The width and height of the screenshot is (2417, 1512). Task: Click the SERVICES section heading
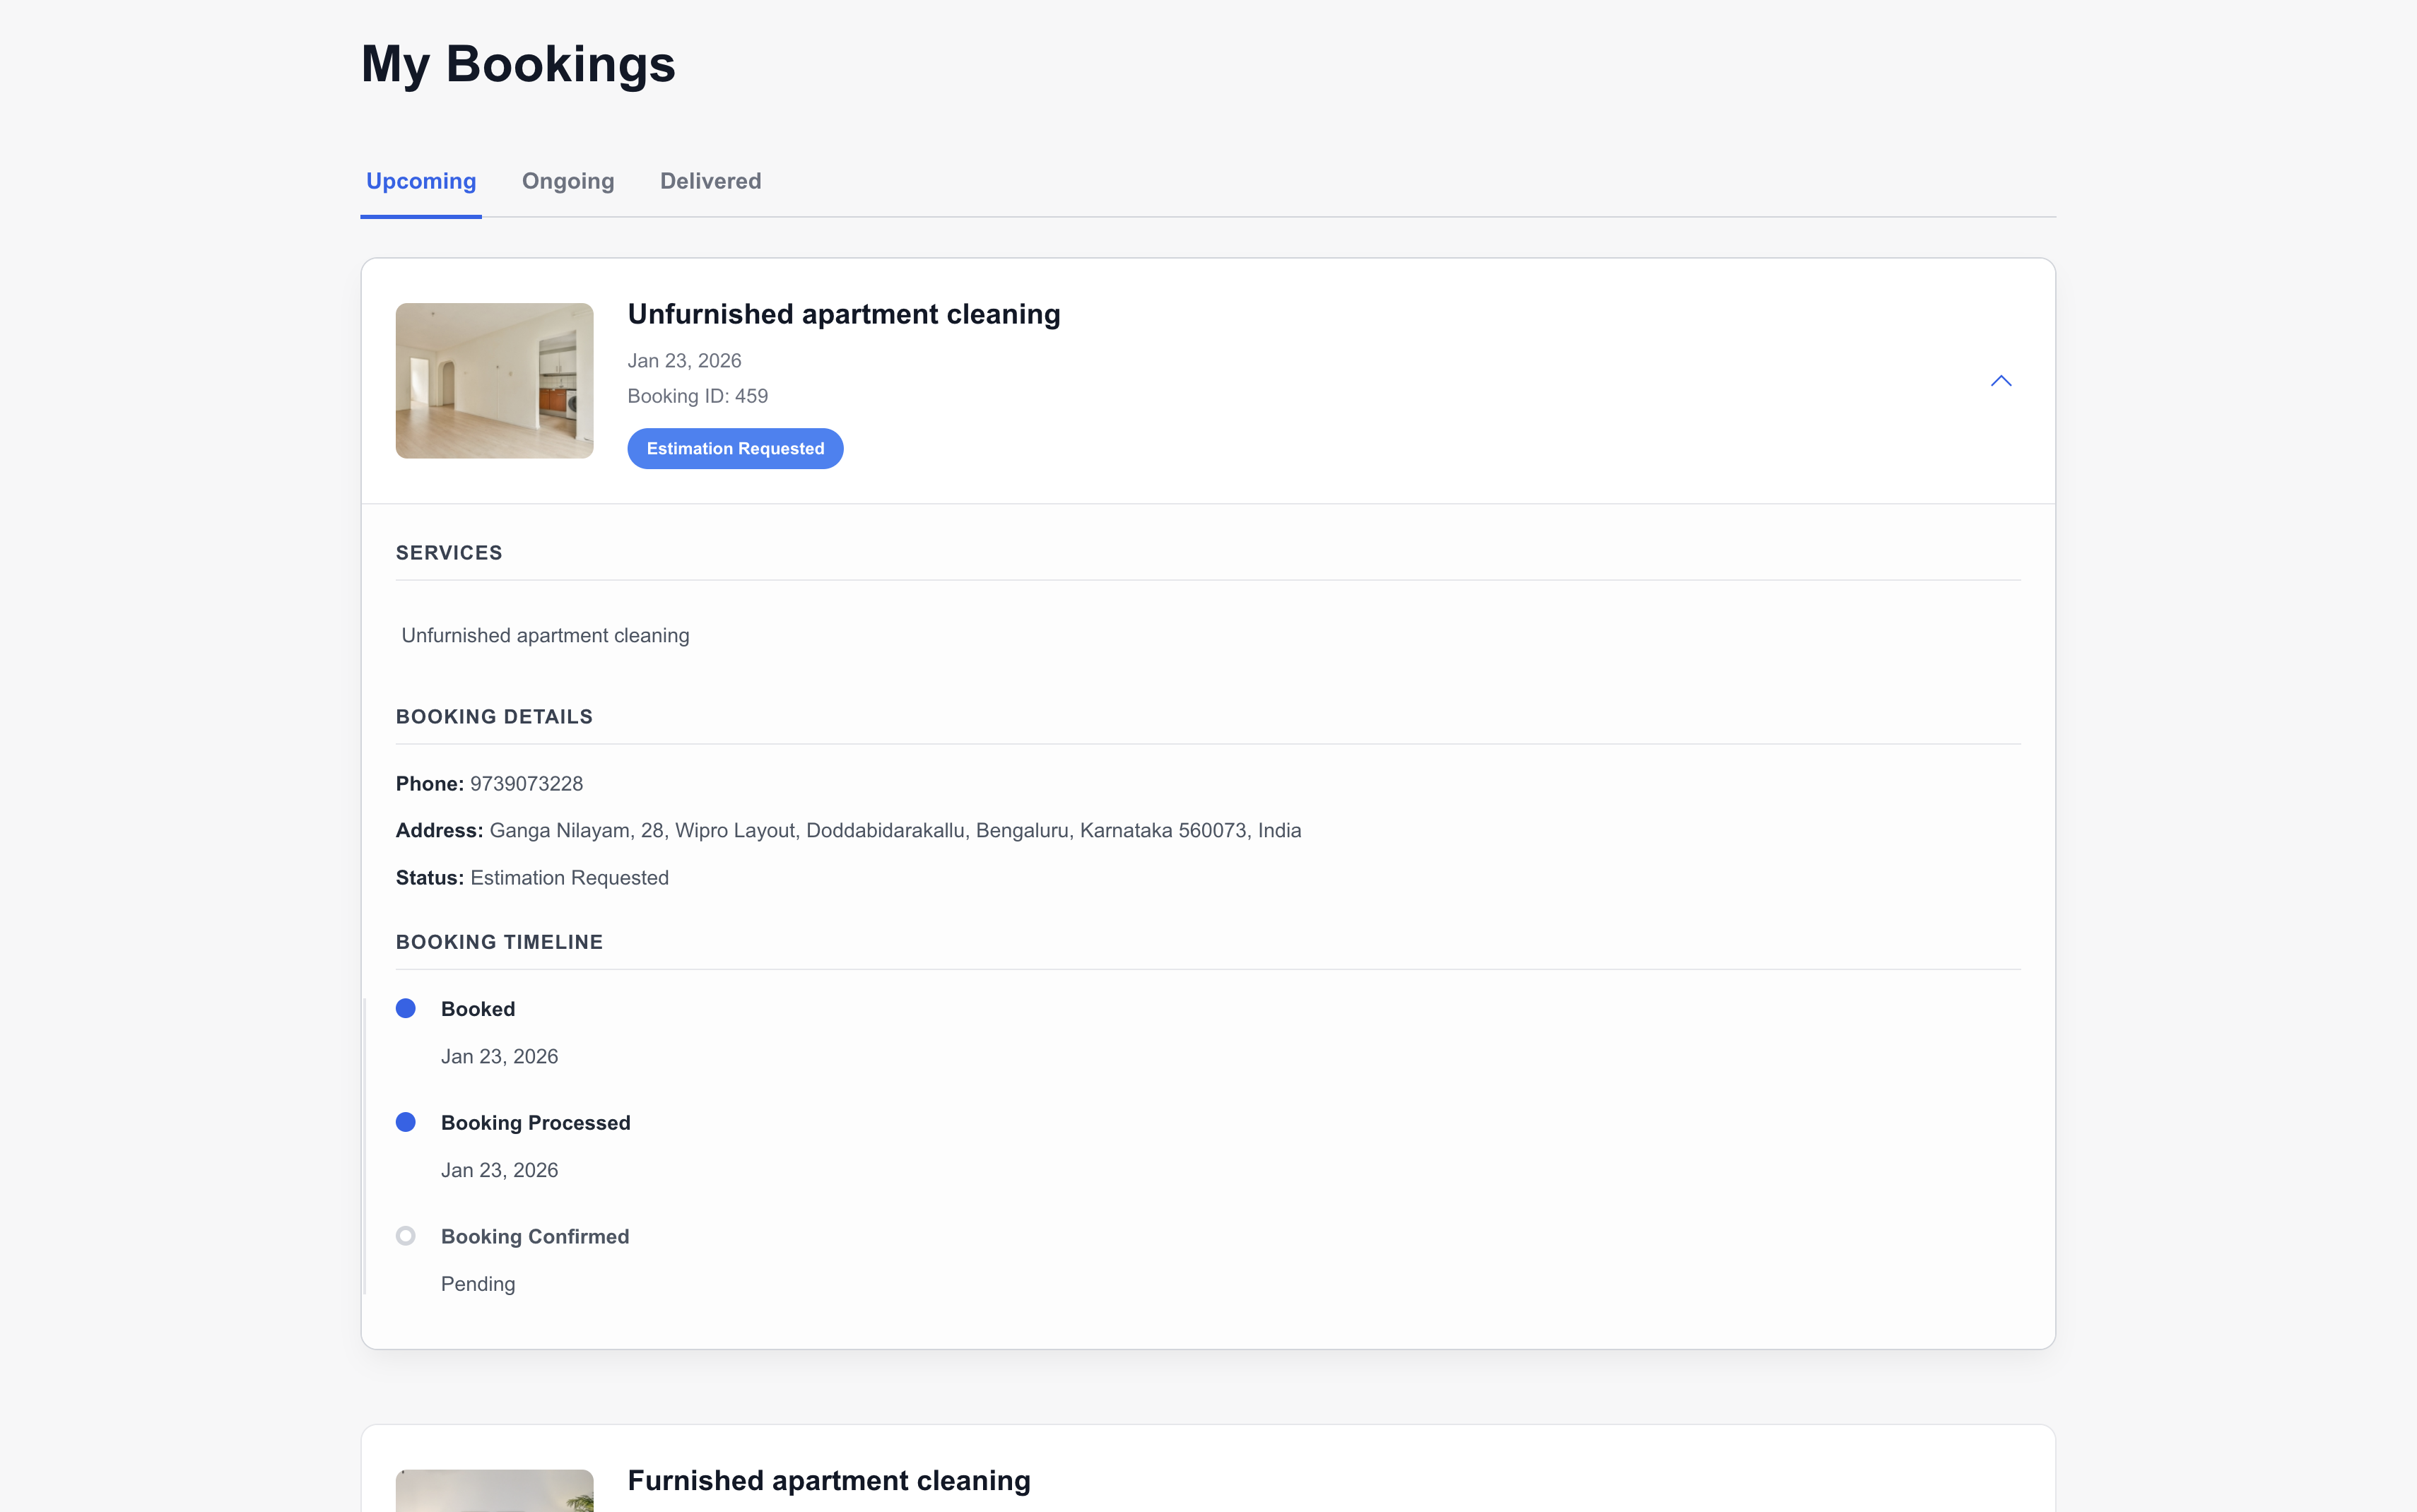449,553
